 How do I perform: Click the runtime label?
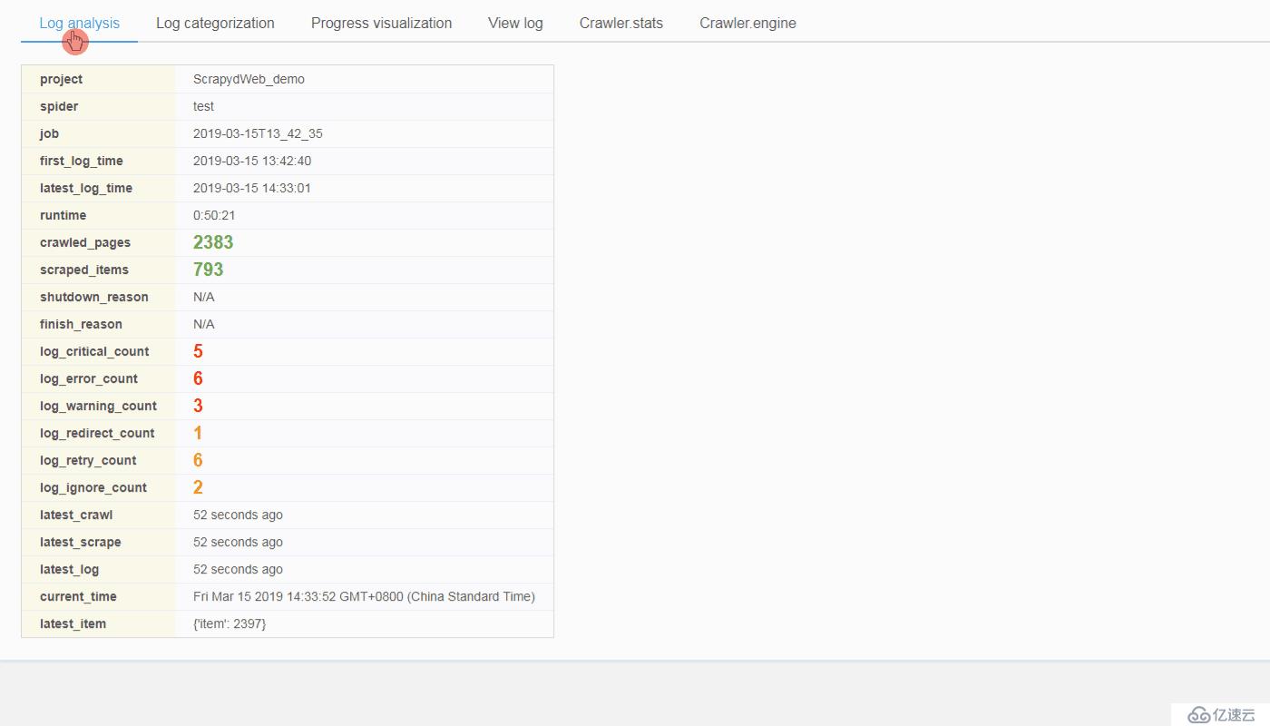pos(63,215)
